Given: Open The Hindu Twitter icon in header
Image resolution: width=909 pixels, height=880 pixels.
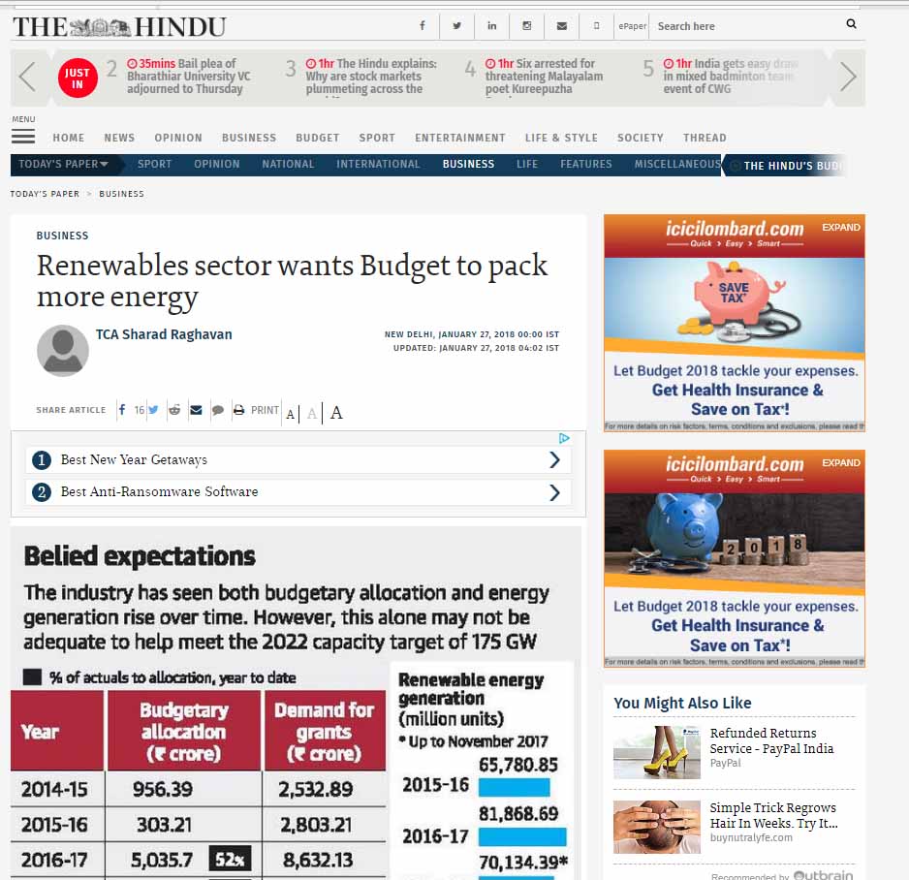Looking at the screenshot, I should (456, 26).
